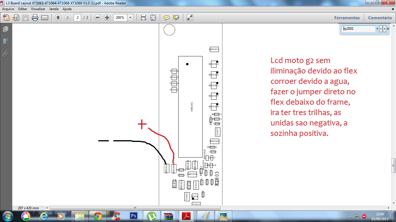Open the Ferramentas panel
Screen dimensions: 396x222
tap(347, 18)
